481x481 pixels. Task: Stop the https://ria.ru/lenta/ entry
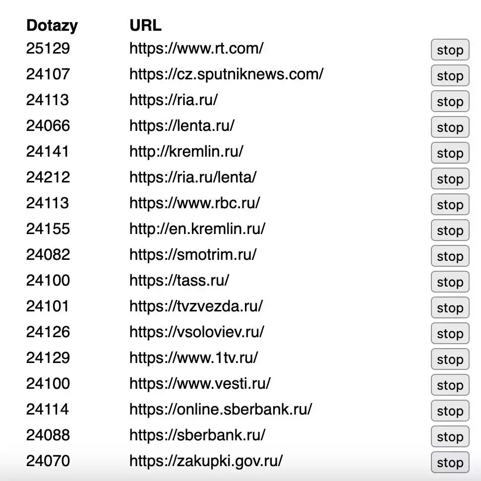click(450, 179)
